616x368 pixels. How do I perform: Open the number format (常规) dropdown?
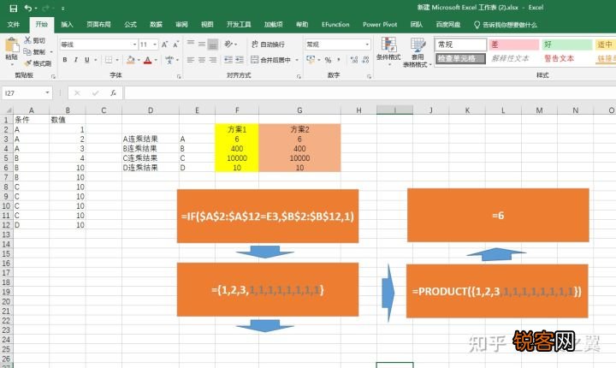(x=367, y=45)
